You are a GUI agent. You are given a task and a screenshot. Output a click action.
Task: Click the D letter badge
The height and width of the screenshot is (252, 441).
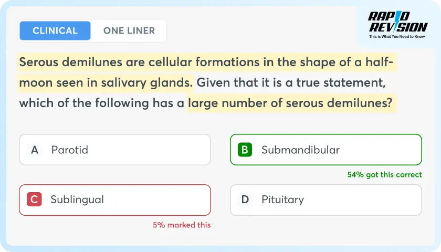click(245, 199)
